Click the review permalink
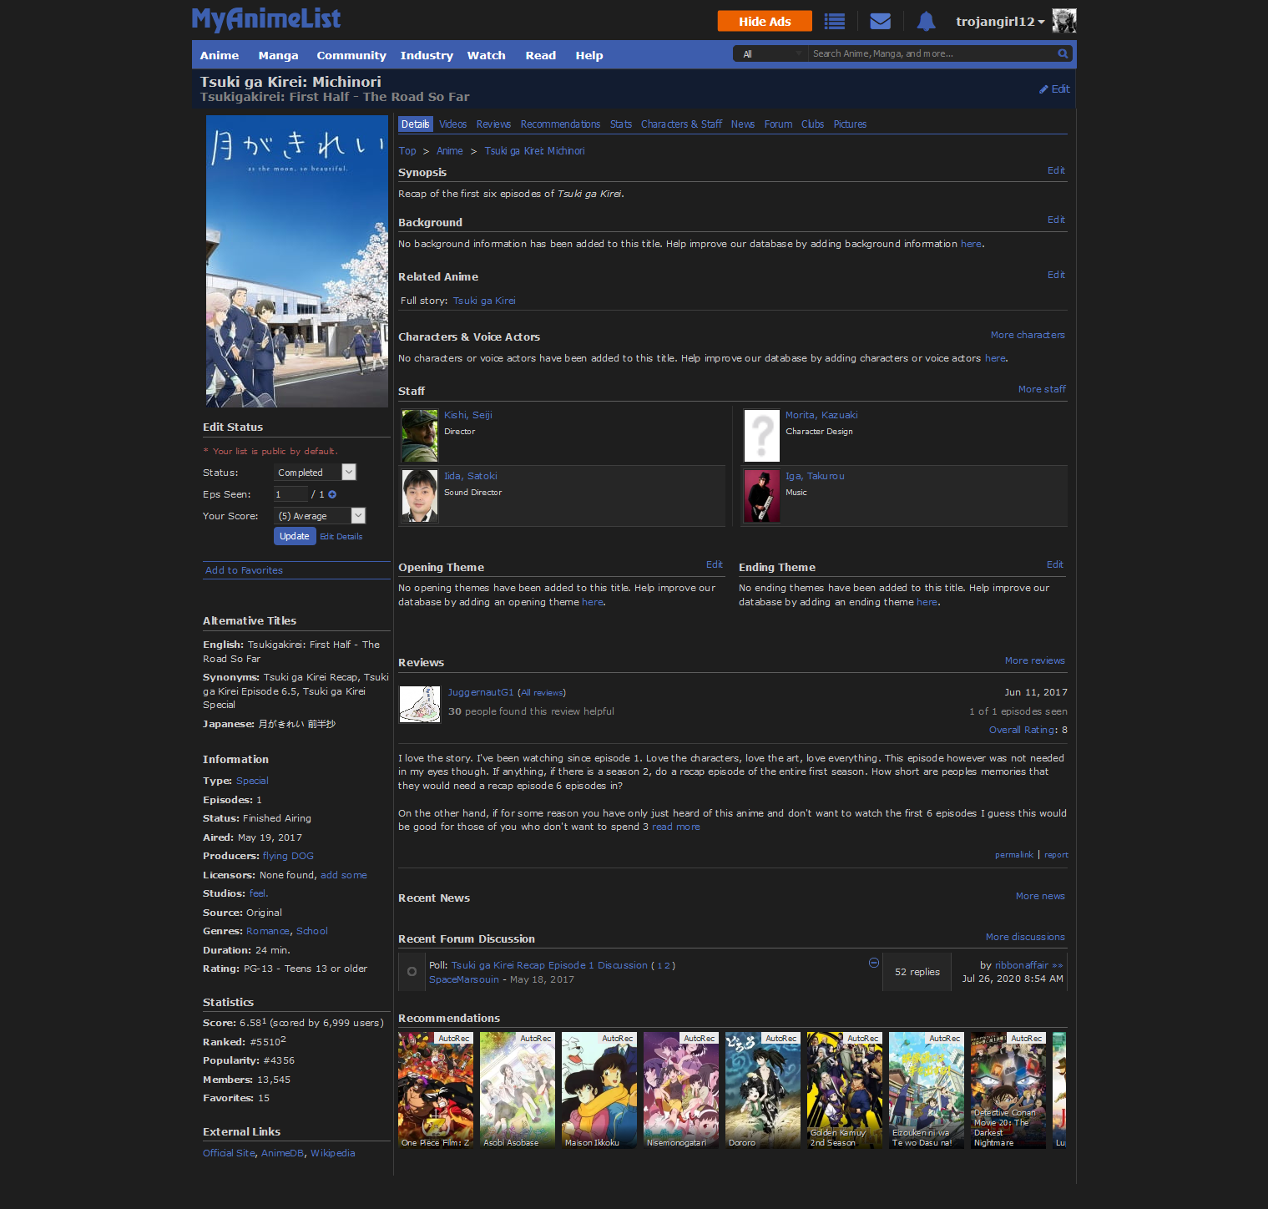 1014,855
